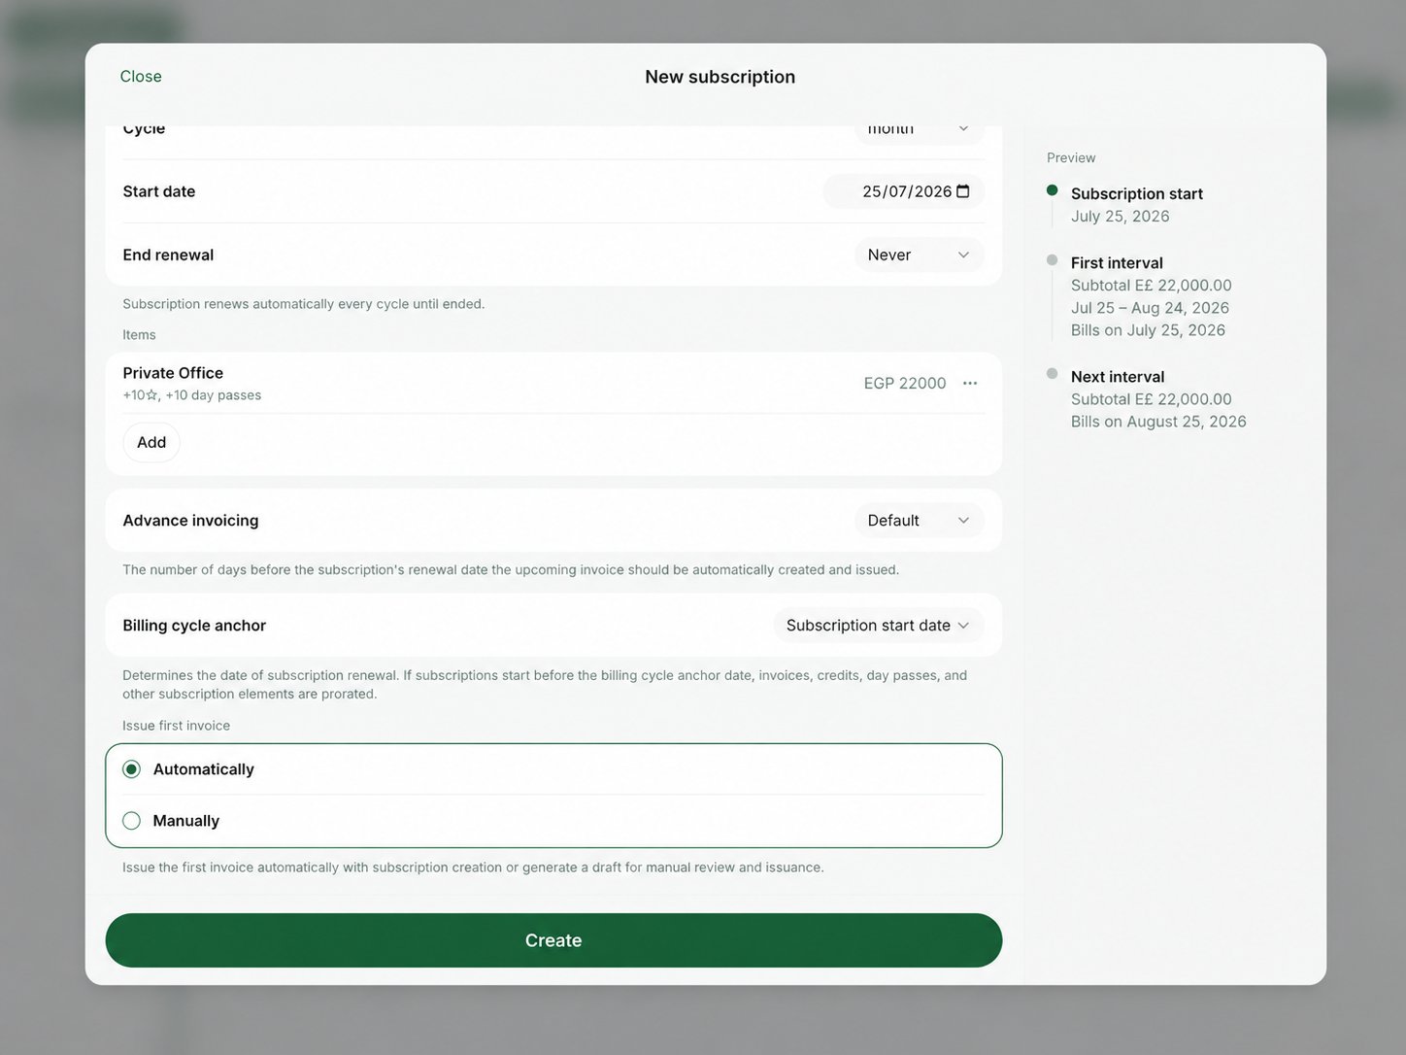Open the Advance invoicing dropdown

tap(919, 521)
